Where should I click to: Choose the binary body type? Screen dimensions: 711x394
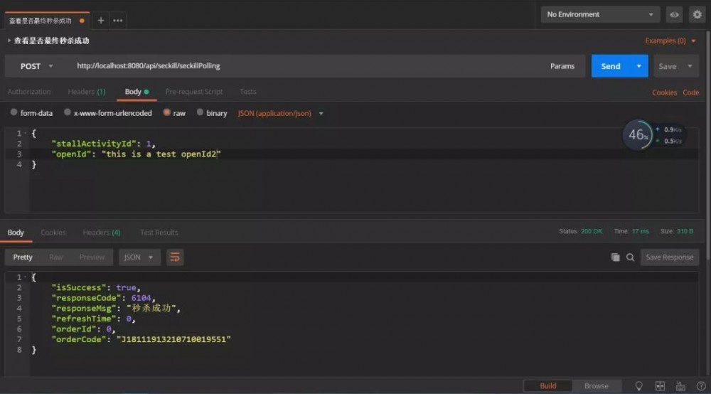[212, 113]
